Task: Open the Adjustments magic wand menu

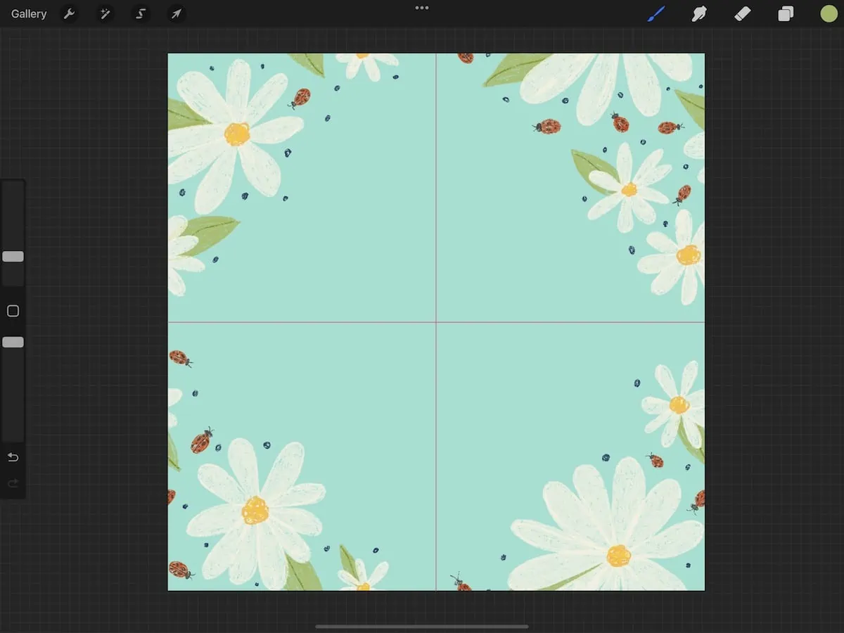Action: click(105, 14)
